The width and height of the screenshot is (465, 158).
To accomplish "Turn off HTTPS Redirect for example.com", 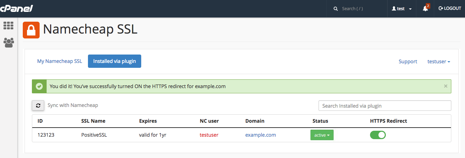I will 378,135.
